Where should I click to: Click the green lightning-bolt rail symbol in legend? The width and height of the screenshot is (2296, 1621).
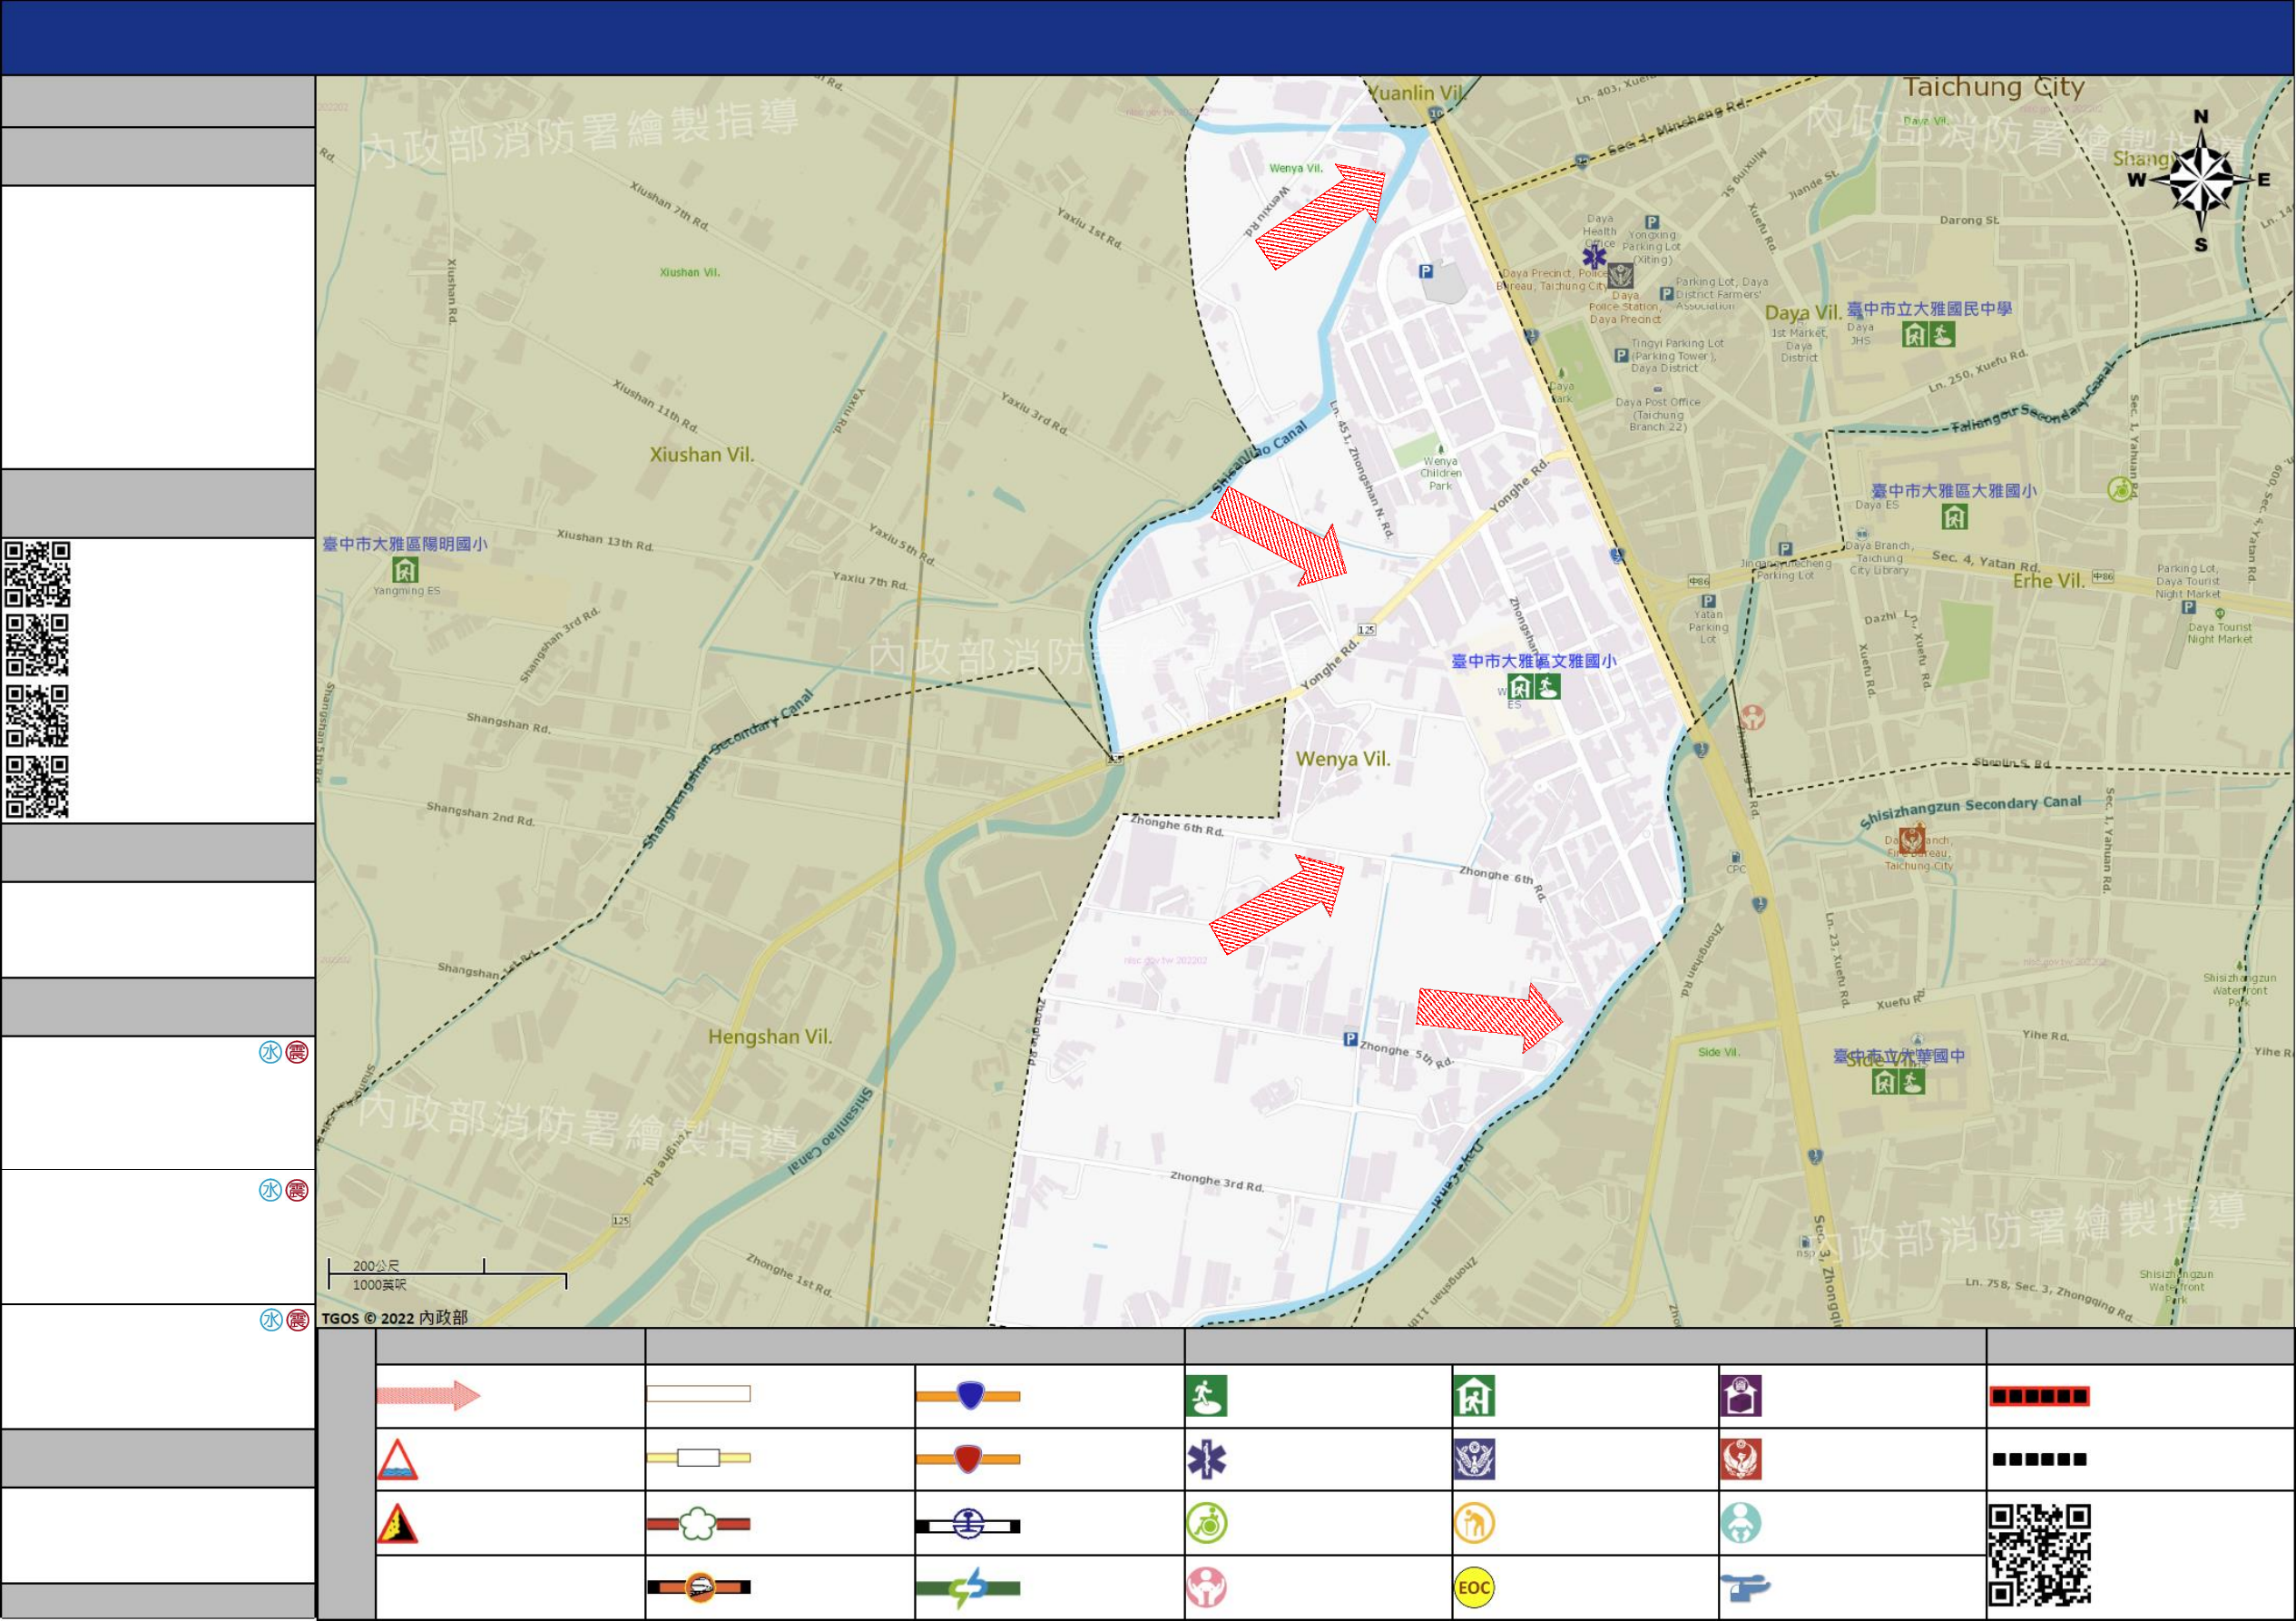click(x=968, y=1588)
